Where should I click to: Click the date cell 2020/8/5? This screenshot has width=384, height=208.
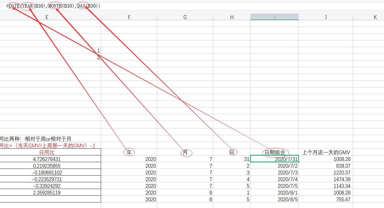pos(274,200)
